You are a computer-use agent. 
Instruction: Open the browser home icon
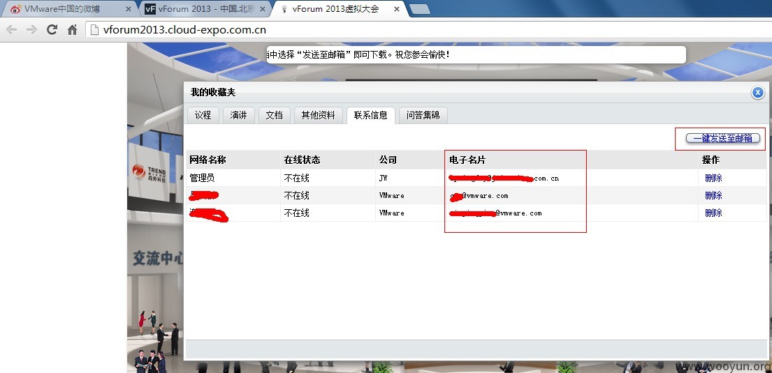72,30
